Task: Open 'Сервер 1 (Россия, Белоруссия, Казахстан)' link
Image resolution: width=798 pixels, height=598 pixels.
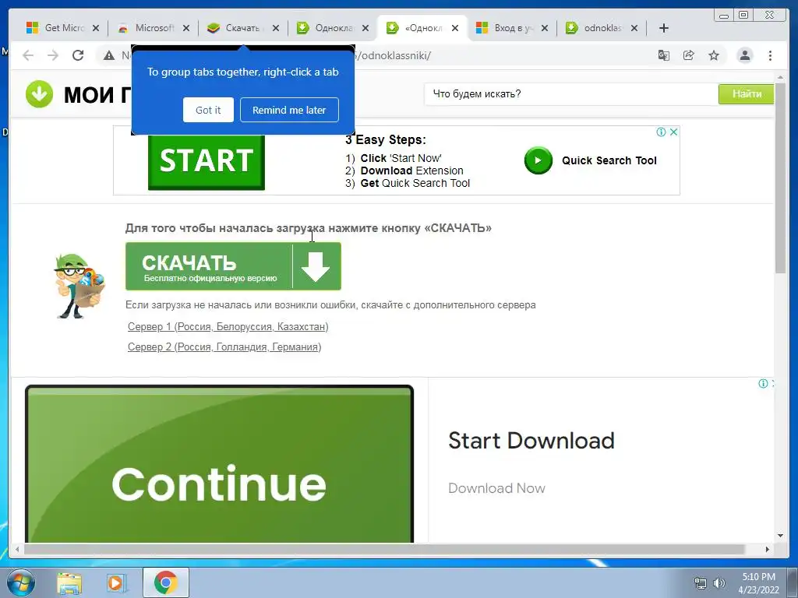Action: pyautogui.click(x=228, y=326)
